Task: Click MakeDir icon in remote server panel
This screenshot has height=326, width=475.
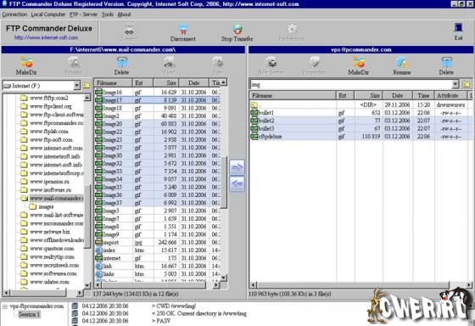Action: 359,63
